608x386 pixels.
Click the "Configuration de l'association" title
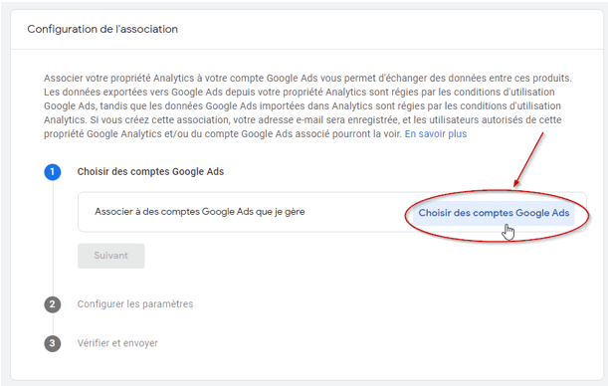coord(102,30)
